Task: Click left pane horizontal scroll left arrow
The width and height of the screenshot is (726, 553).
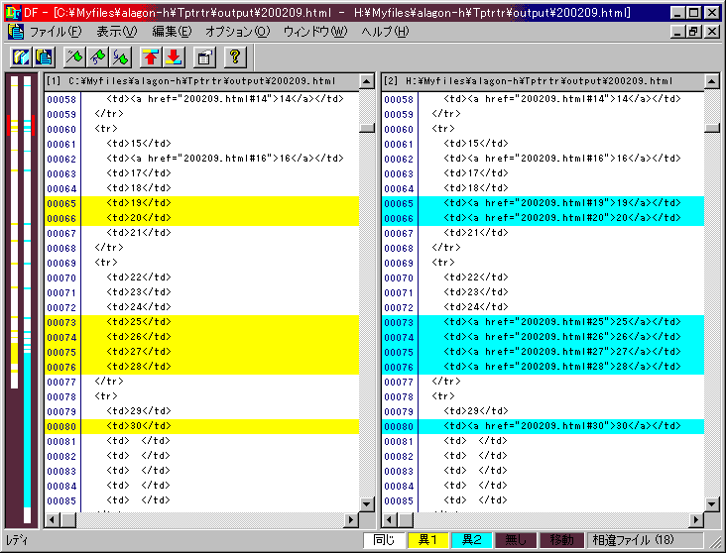Action: pyautogui.click(x=53, y=520)
